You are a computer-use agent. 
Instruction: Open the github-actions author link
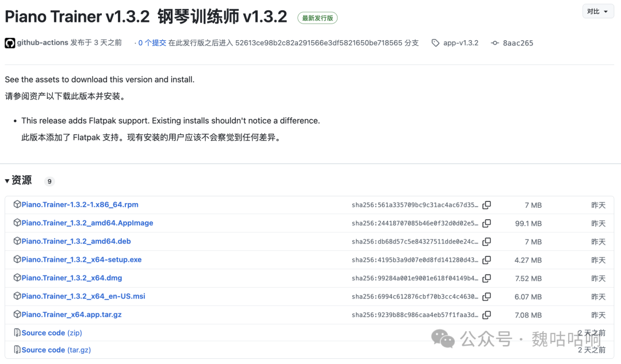tap(43, 42)
